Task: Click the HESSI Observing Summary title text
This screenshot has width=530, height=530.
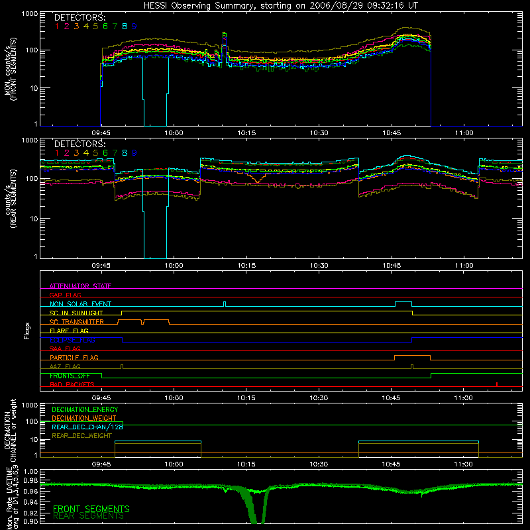Action: 281,5
